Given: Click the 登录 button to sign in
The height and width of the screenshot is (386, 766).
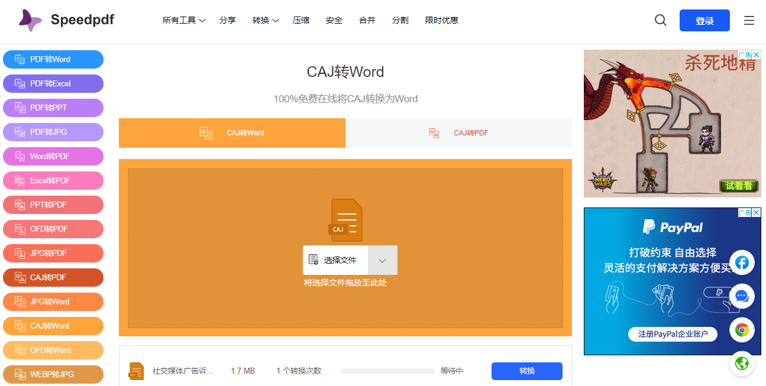Looking at the screenshot, I should pyautogui.click(x=704, y=20).
